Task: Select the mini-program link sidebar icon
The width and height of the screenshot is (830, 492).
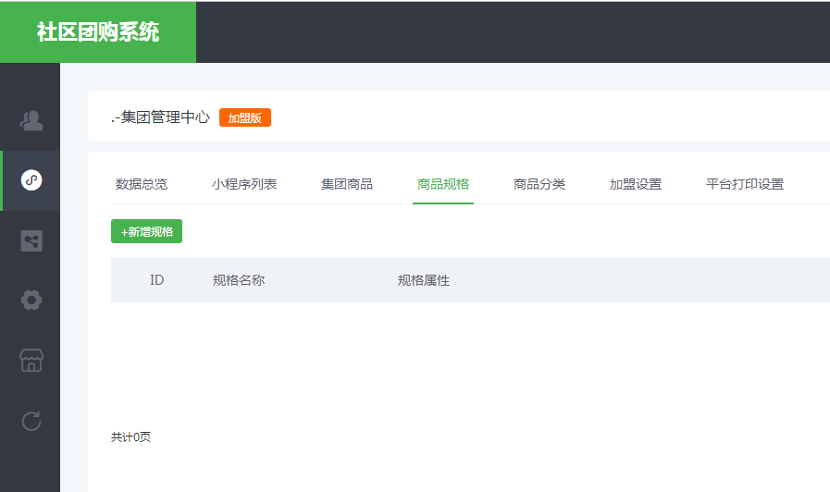Action: point(31,180)
